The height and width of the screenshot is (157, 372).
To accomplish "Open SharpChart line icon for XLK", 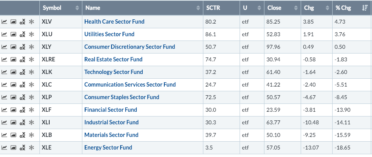I will pyautogui.click(x=4, y=72).
